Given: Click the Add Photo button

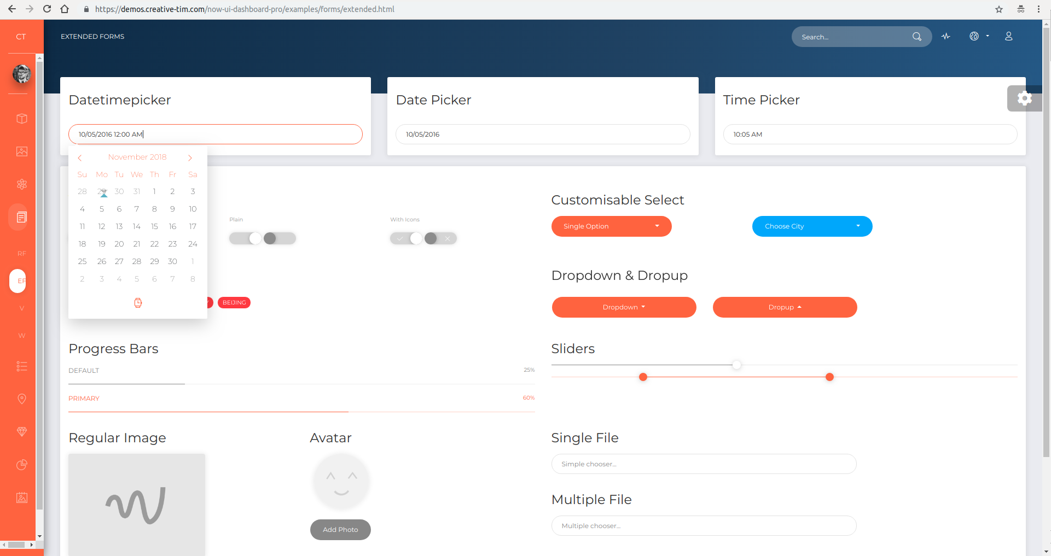Looking at the screenshot, I should click(x=340, y=530).
